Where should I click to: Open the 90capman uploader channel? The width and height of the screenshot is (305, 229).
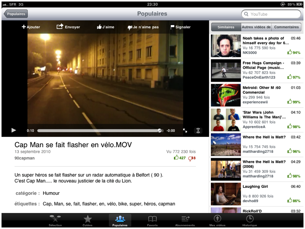(24, 158)
